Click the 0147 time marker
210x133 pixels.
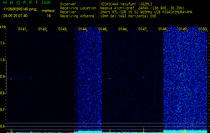click(x=142, y=29)
